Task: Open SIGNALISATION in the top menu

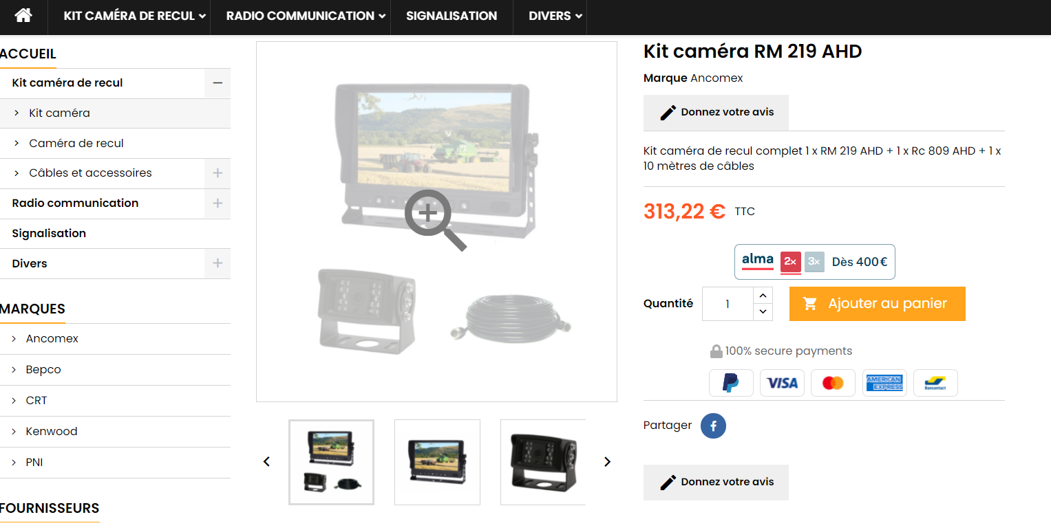Action: click(x=452, y=16)
